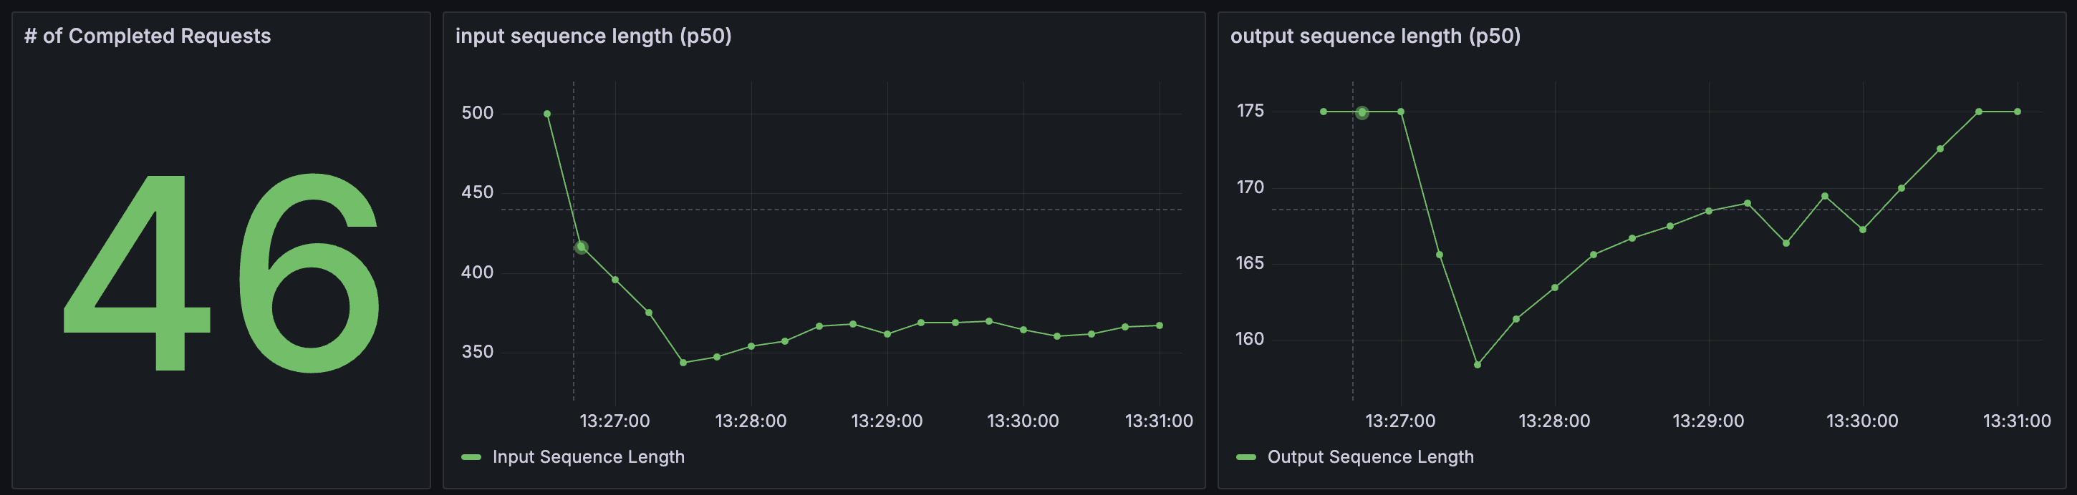The image size is (2077, 495).
Task: Open the 'input sequence length (p50)' panel title menu
Action: tap(592, 36)
